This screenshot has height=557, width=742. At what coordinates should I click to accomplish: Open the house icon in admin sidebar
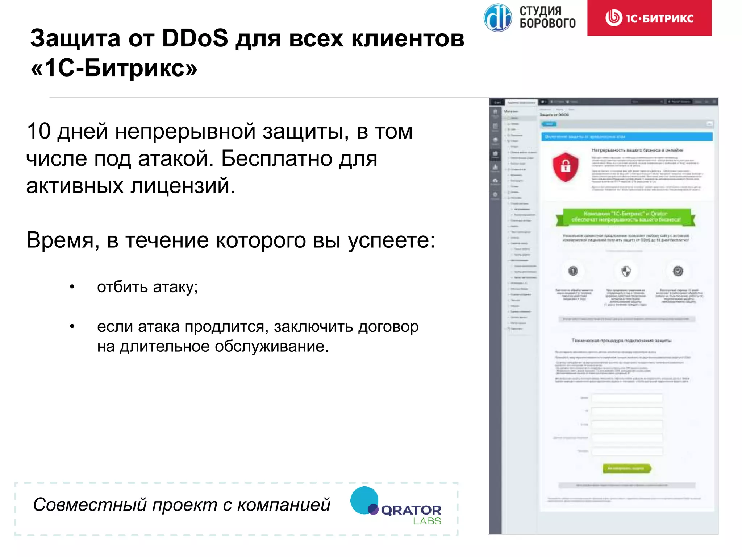pos(495,112)
